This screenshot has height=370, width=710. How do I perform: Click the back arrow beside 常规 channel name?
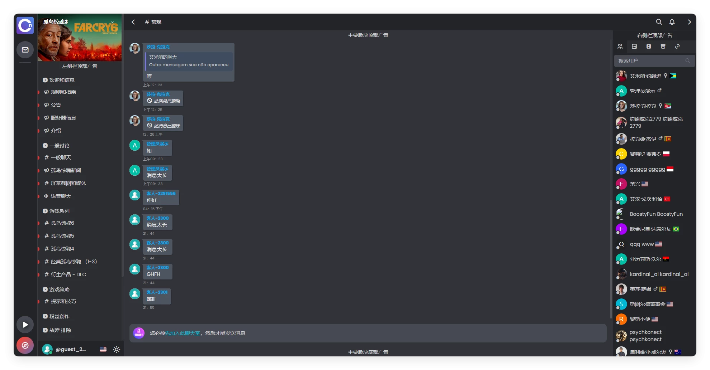coord(133,22)
